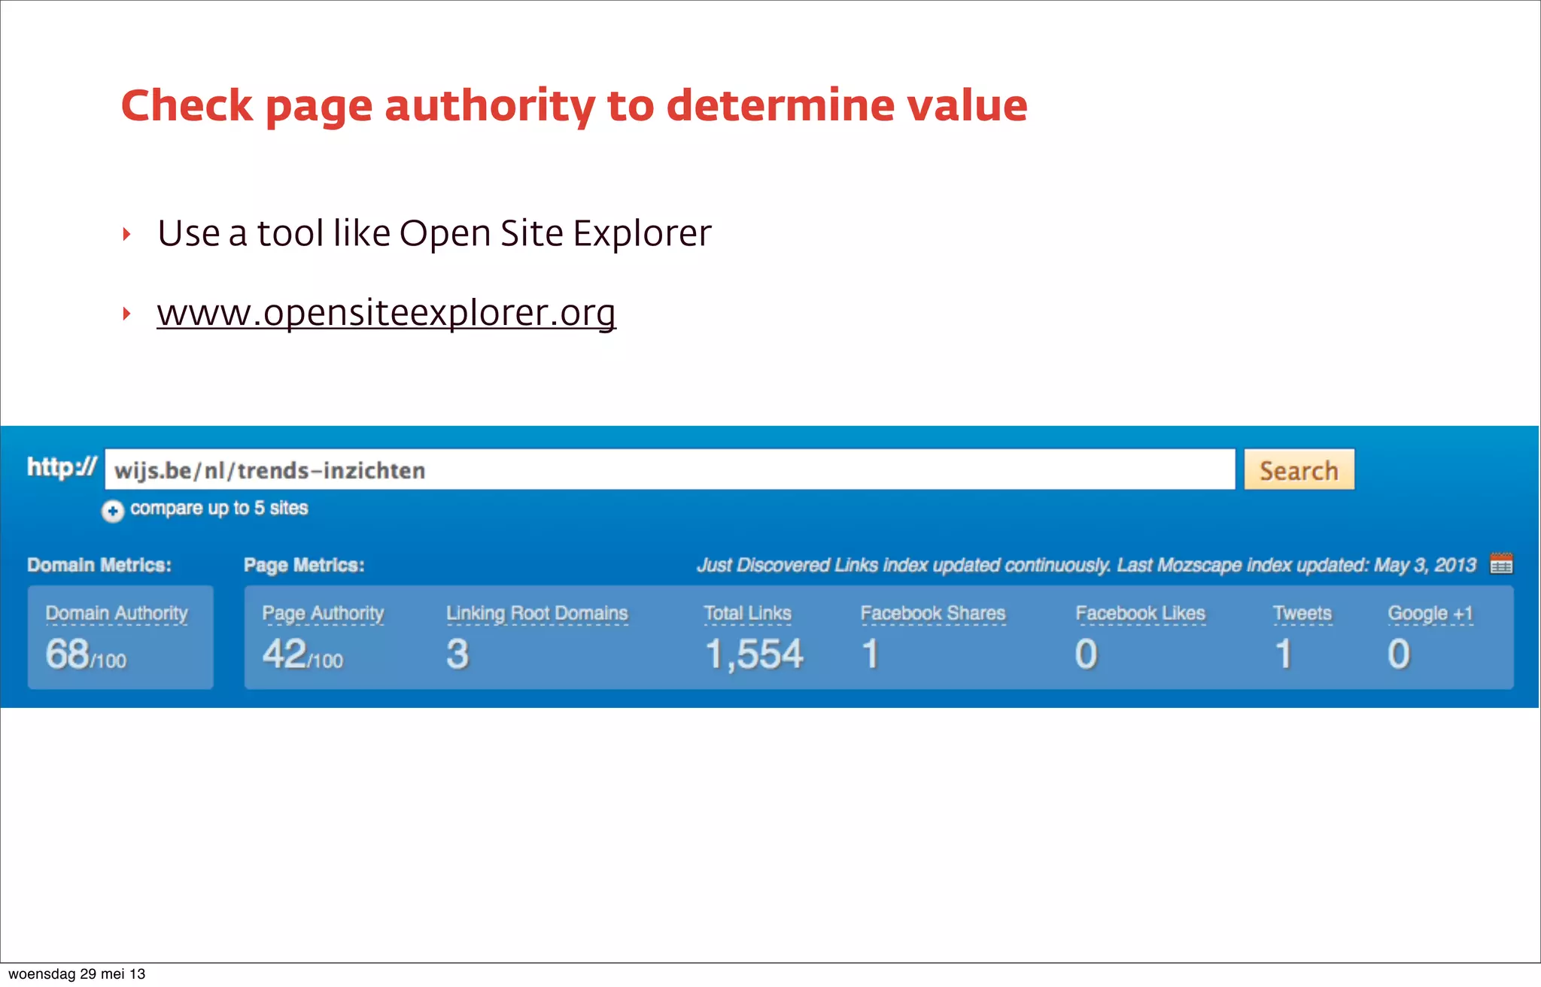Click the Linking Root Domains label
Screen dimensions: 1541x987
(x=536, y=613)
